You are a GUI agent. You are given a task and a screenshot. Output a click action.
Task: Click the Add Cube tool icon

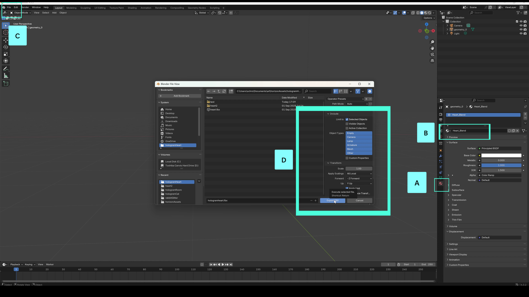6,84
